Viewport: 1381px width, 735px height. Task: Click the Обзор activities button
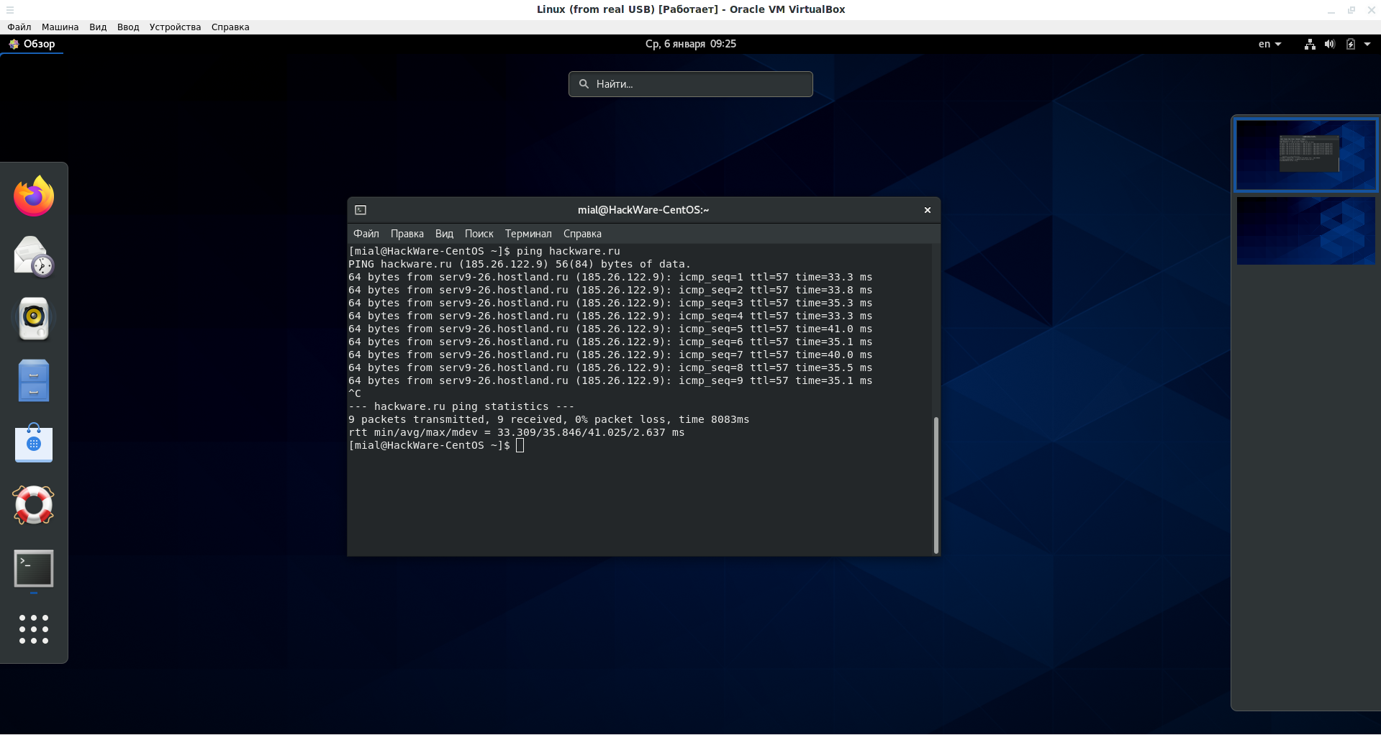pos(32,44)
